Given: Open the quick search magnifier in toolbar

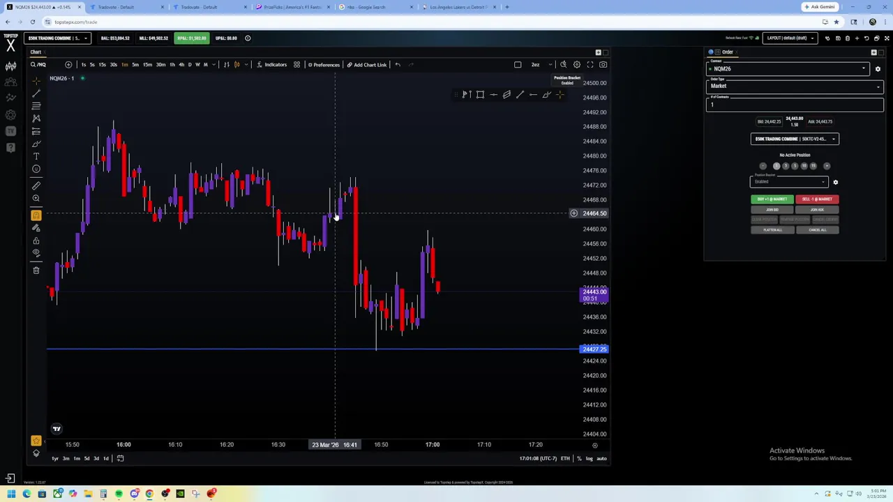Looking at the screenshot, I should click(563, 65).
